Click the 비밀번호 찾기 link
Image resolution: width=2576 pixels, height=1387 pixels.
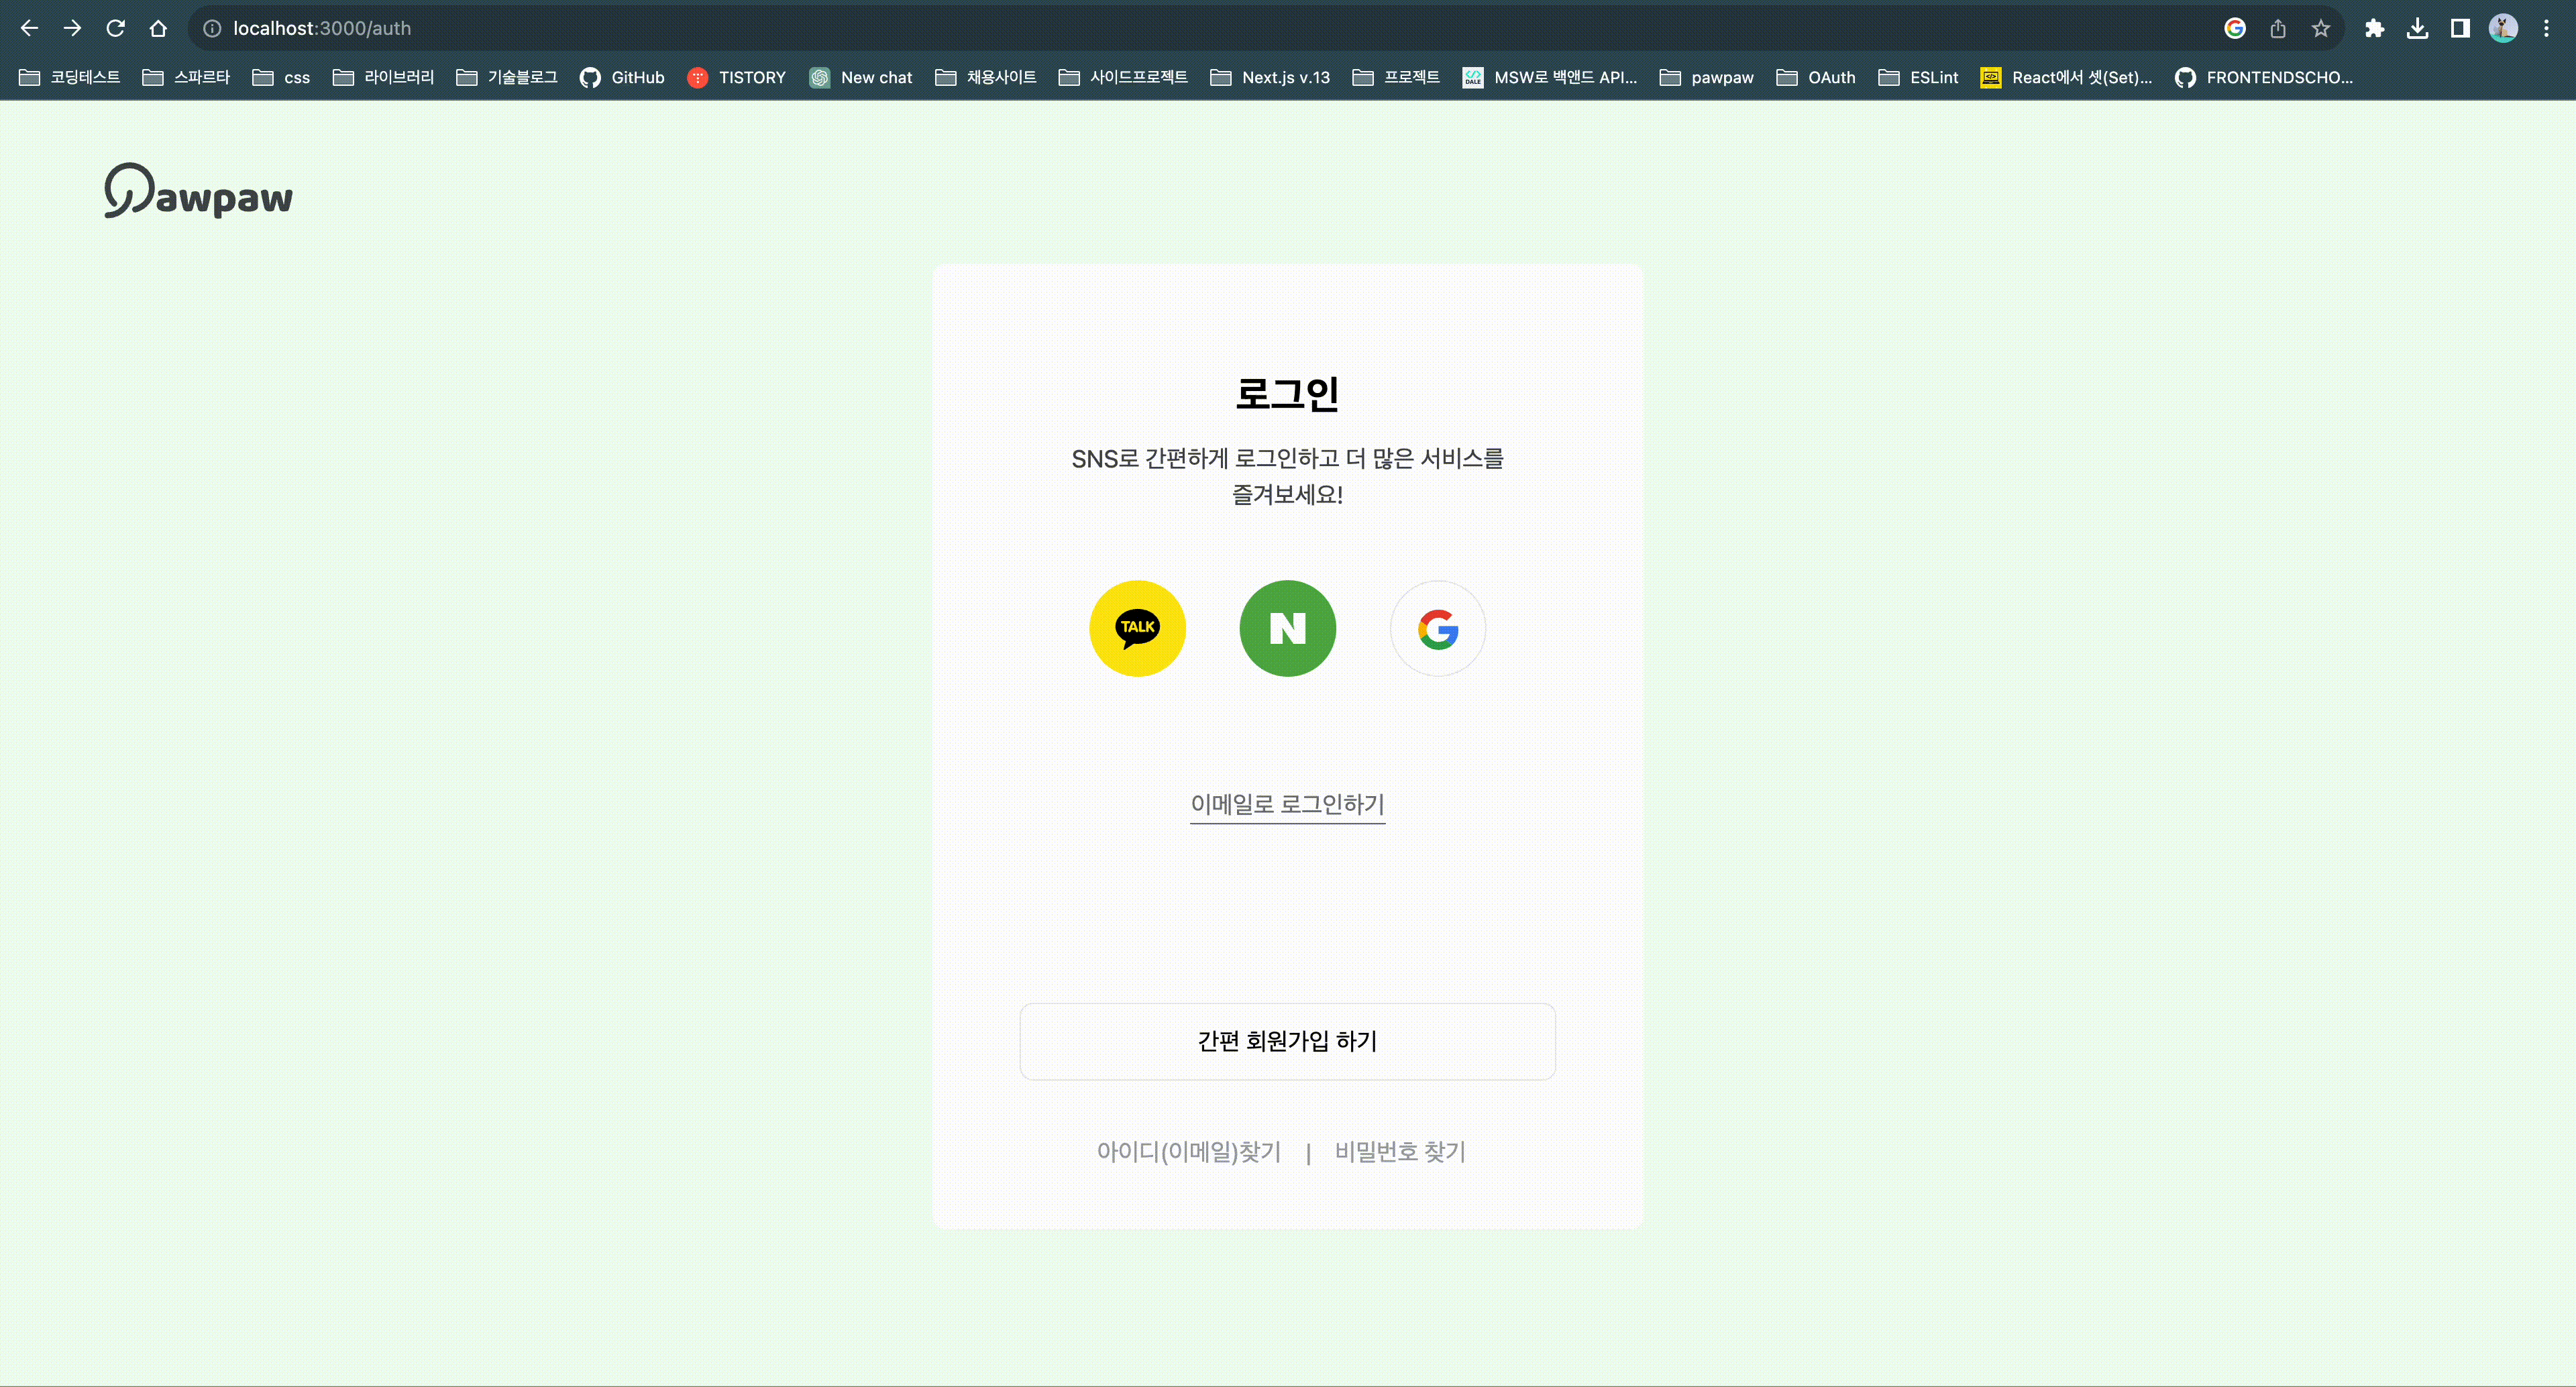click(x=1400, y=1152)
